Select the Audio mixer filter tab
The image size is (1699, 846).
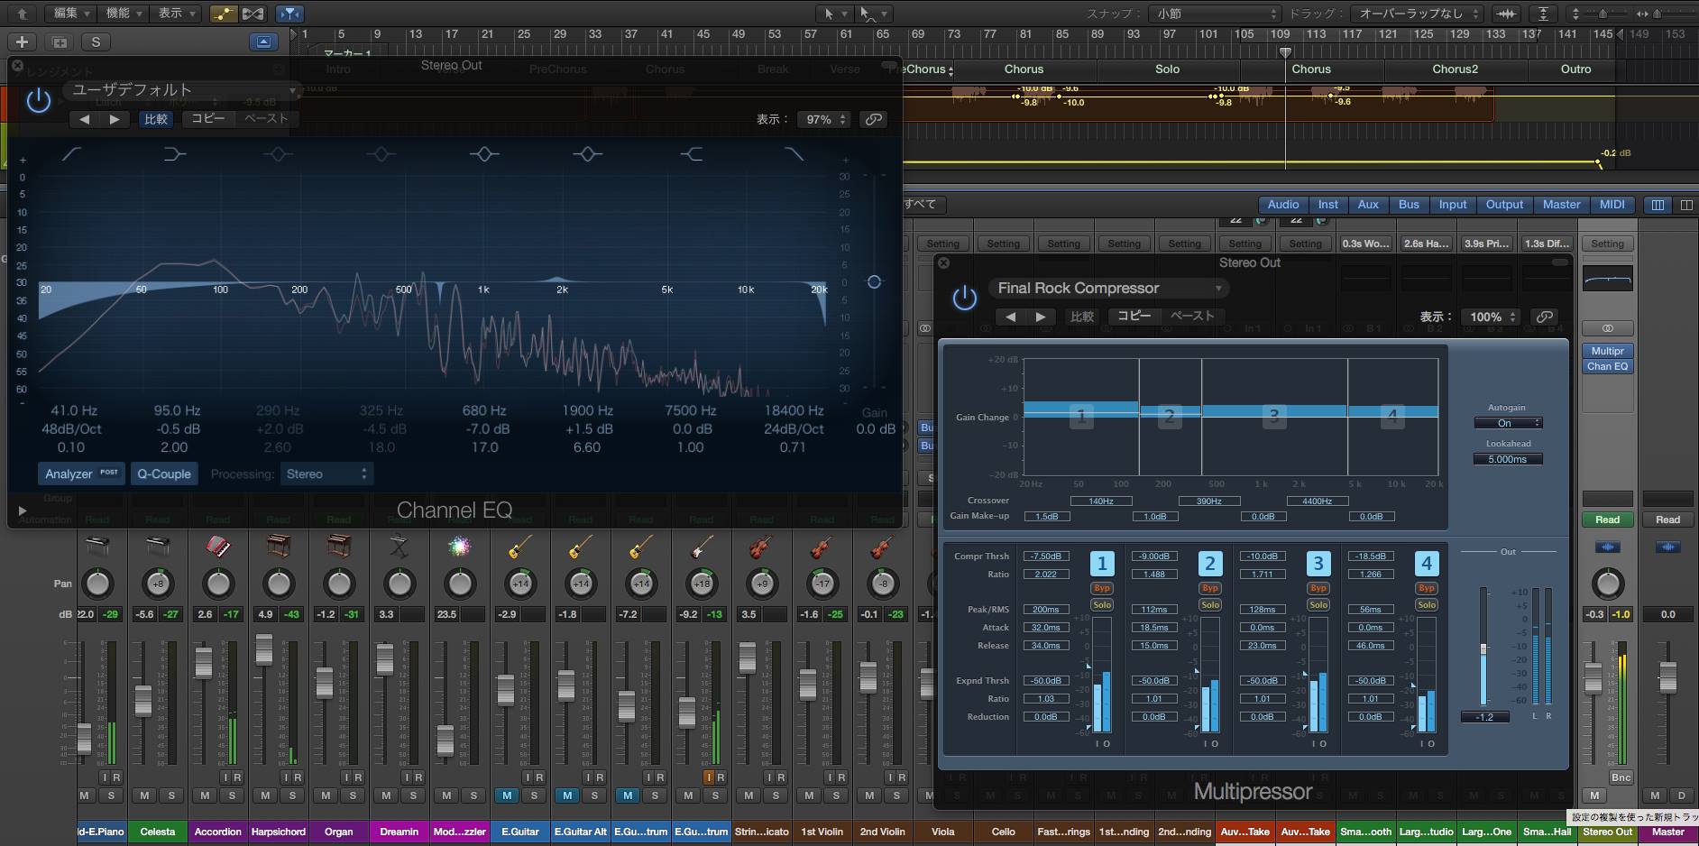(1282, 205)
